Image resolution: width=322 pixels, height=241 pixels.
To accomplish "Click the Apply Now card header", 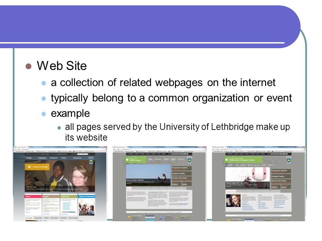I will (x=69, y=196).
